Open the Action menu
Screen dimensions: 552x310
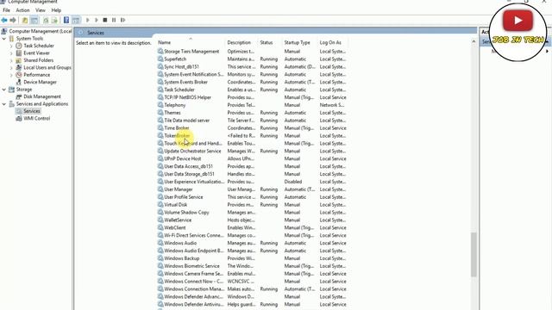22,10
